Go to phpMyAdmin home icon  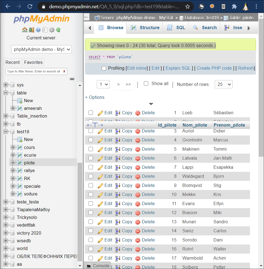[x=25, y=30]
